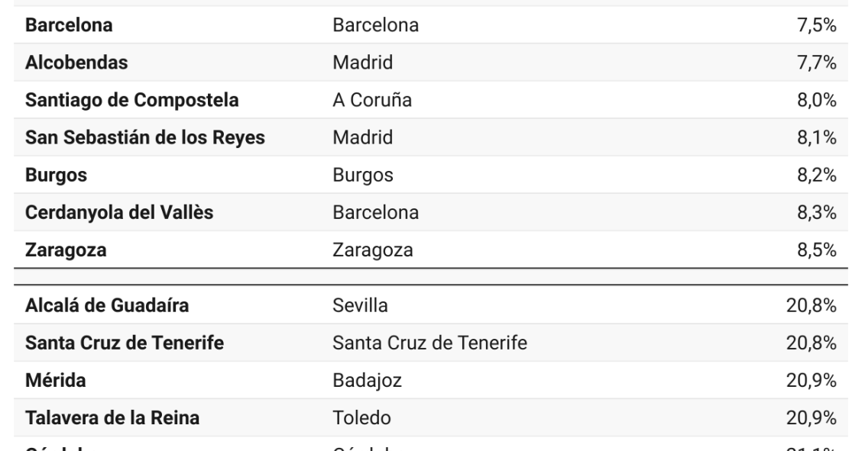
Task: Select the bold Santa Cruz de Tenerife city
Action: (125, 343)
